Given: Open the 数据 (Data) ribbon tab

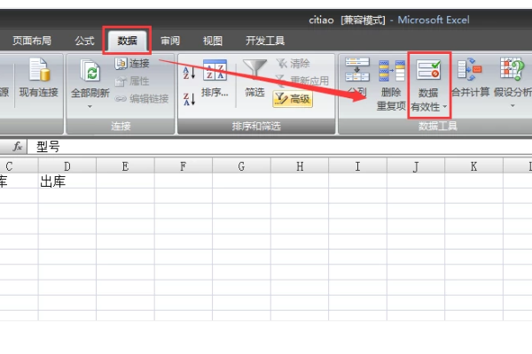Looking at the screenshot, I should [x=127, y=41].
